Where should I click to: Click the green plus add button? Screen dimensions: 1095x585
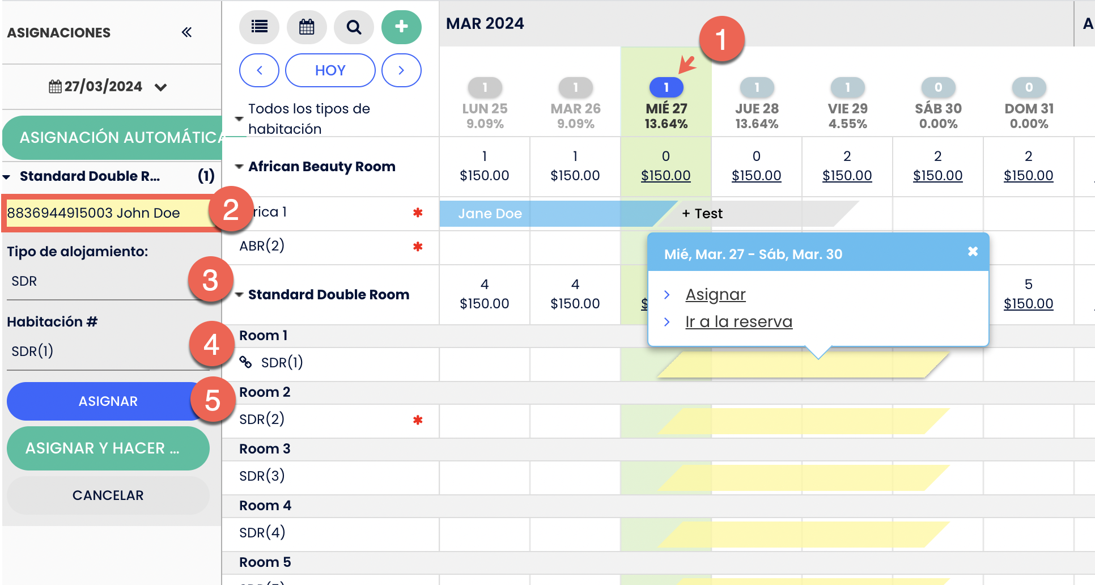[x=401, y=27]
